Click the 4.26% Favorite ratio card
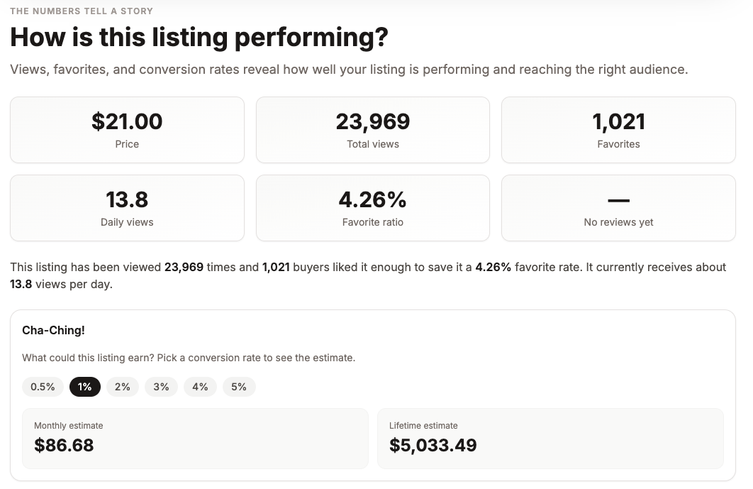 372,208
